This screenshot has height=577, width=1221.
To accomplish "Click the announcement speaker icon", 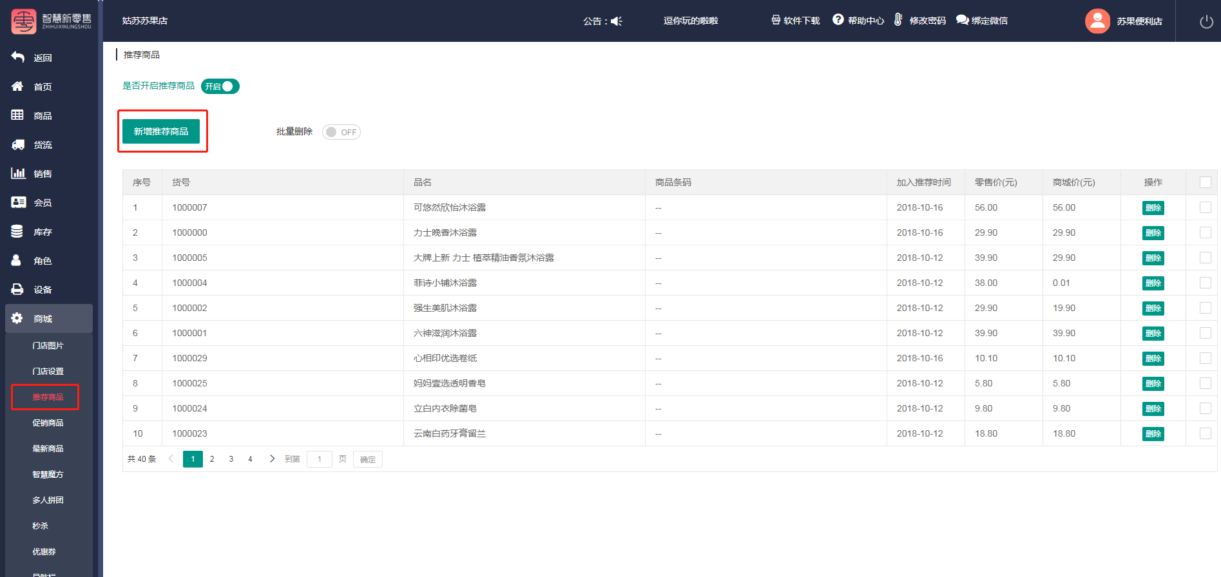I will pos(617,21).
